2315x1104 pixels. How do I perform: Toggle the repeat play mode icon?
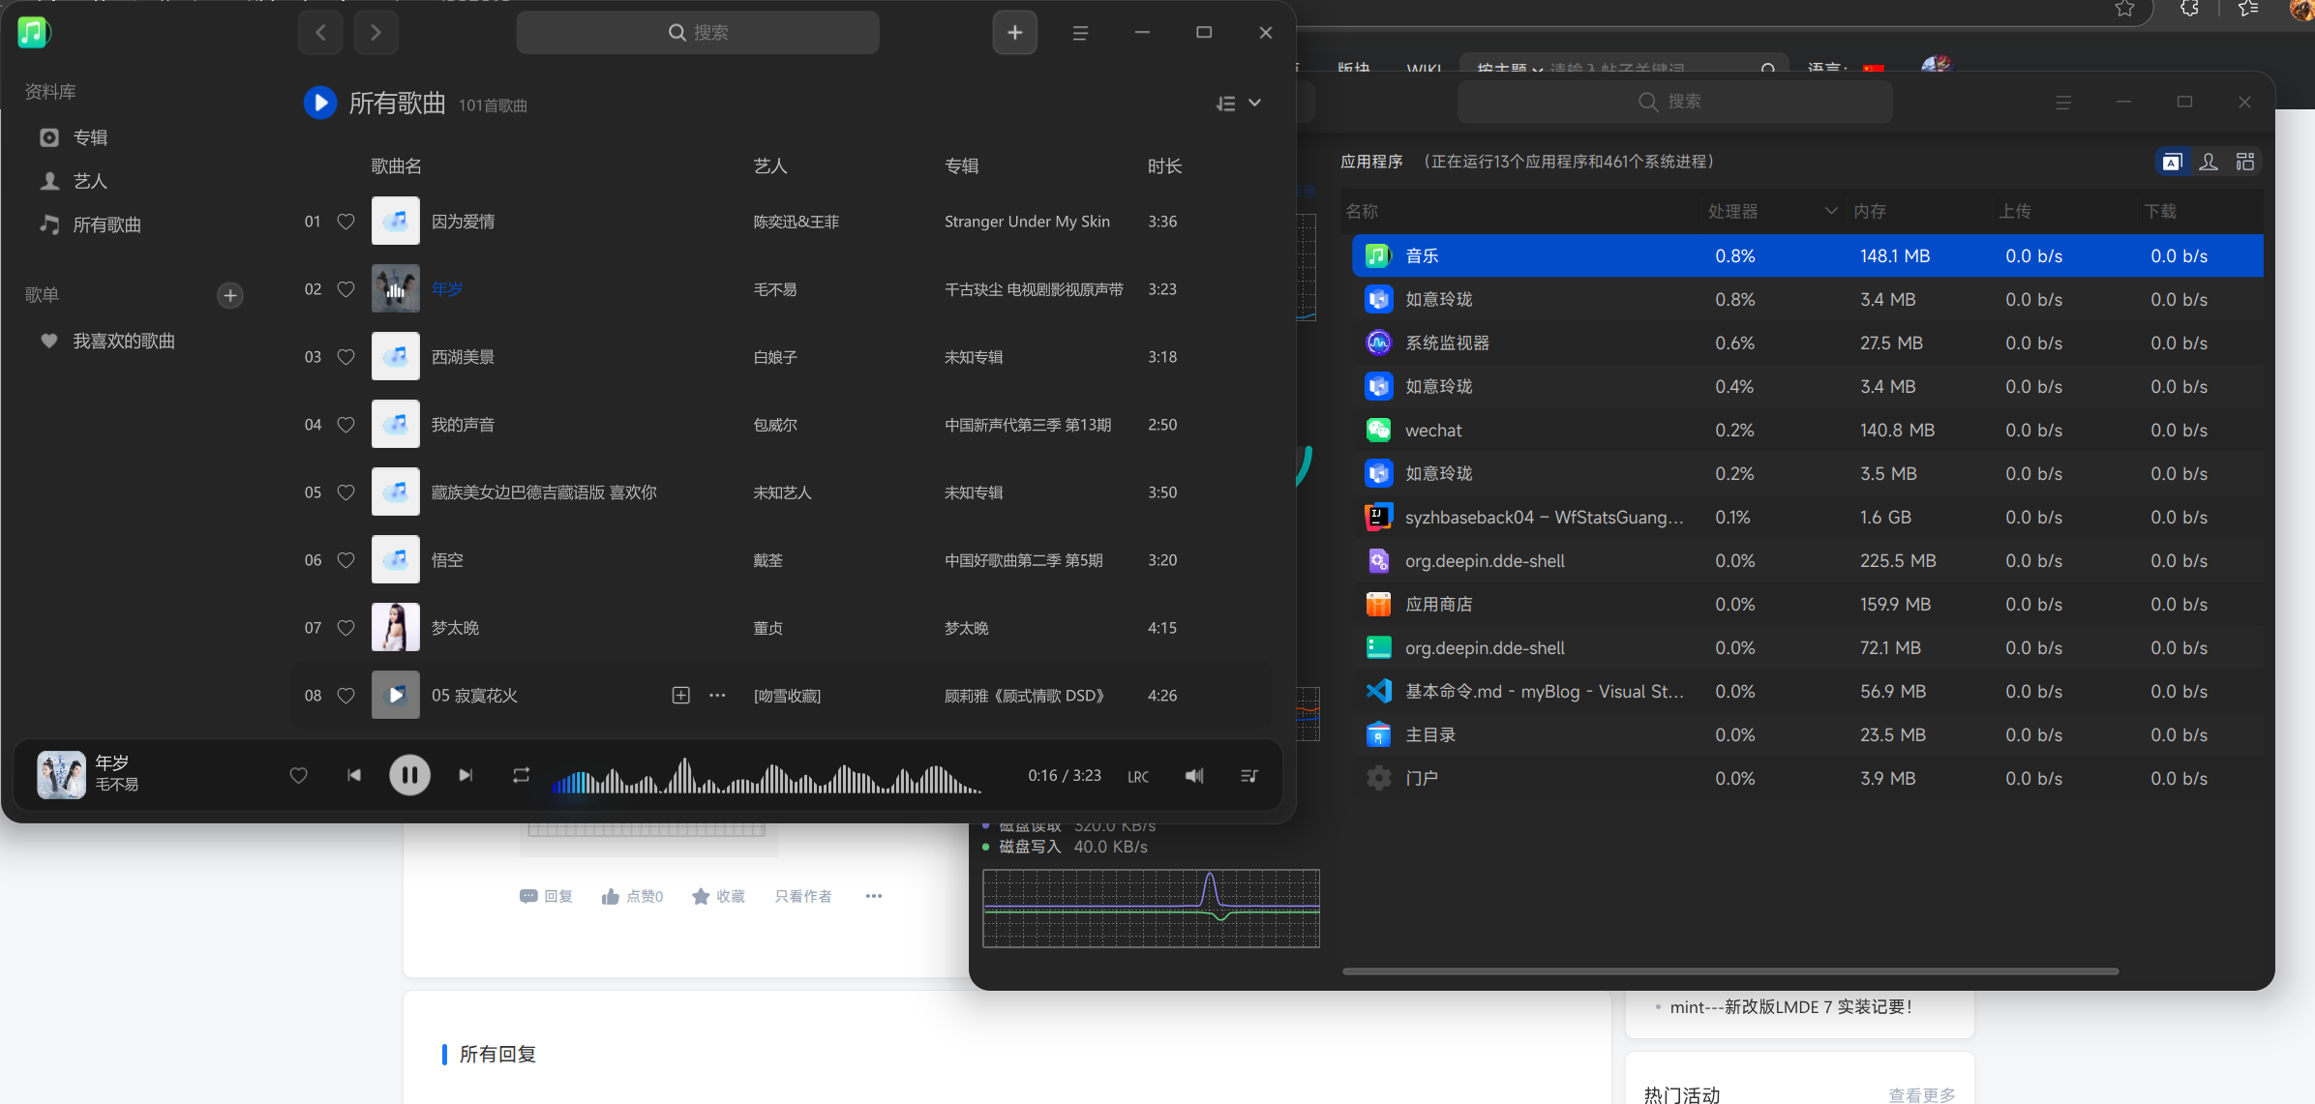(521, 775)
